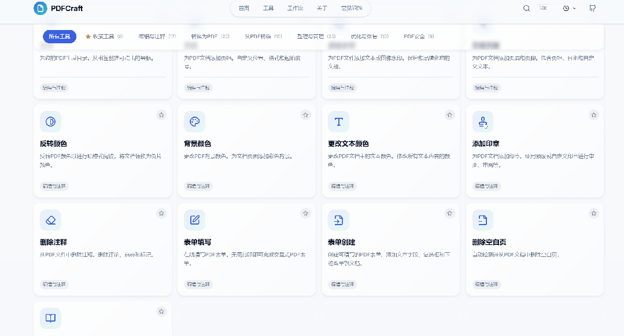The height and width of the screenshot is (336, 624).
Task: Click the 添加印章 card description text
Action: coord(533,160)
